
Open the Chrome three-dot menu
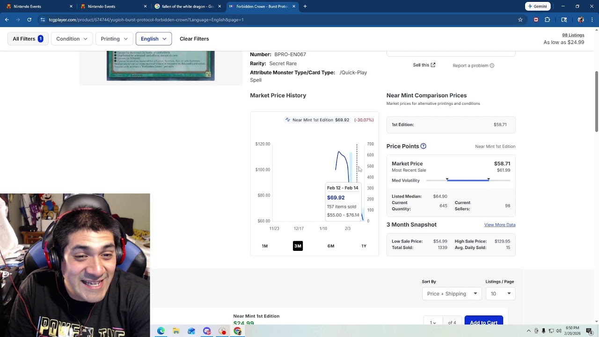tap(592, 20)
